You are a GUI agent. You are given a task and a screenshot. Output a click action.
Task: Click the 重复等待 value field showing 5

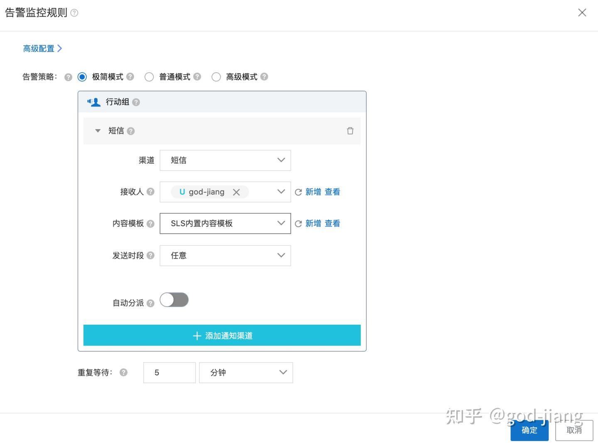click(x=169, y=372)
